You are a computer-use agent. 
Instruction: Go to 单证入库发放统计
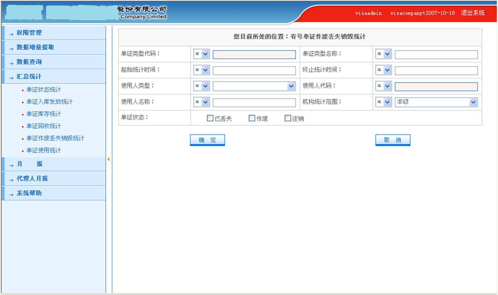pyautogui.click(x=49, y=102)
